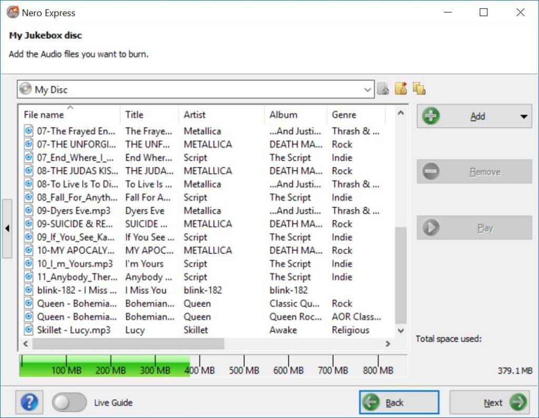
Task: Click the file list scroll-down arrow
Action: 401,331
